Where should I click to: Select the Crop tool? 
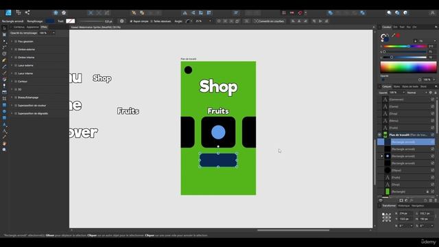(4, 99)
